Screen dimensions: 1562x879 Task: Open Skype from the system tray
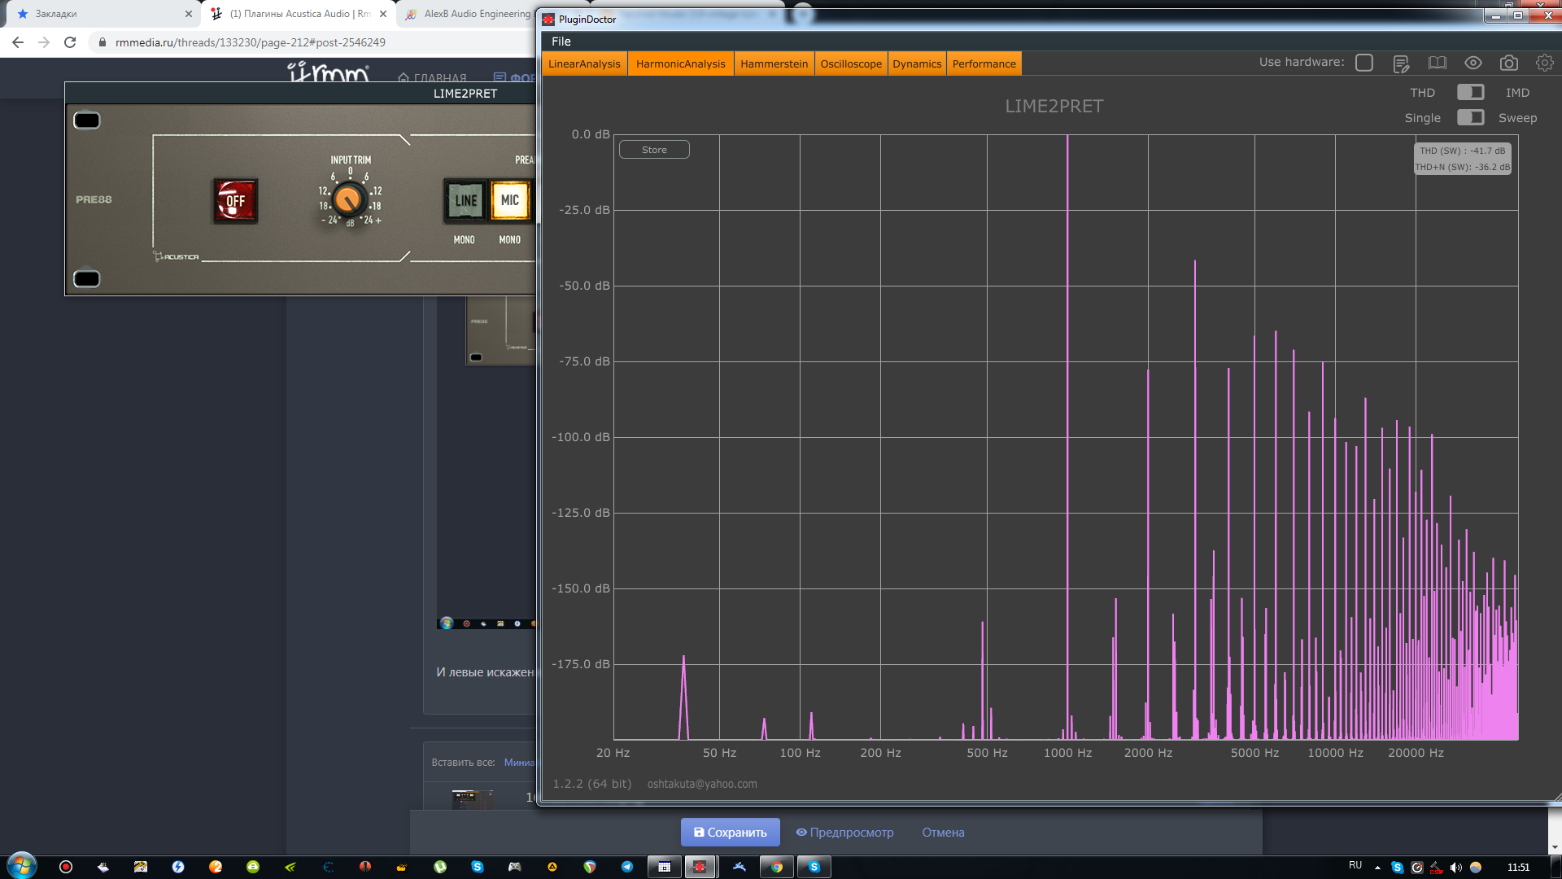pos(1397,868)
